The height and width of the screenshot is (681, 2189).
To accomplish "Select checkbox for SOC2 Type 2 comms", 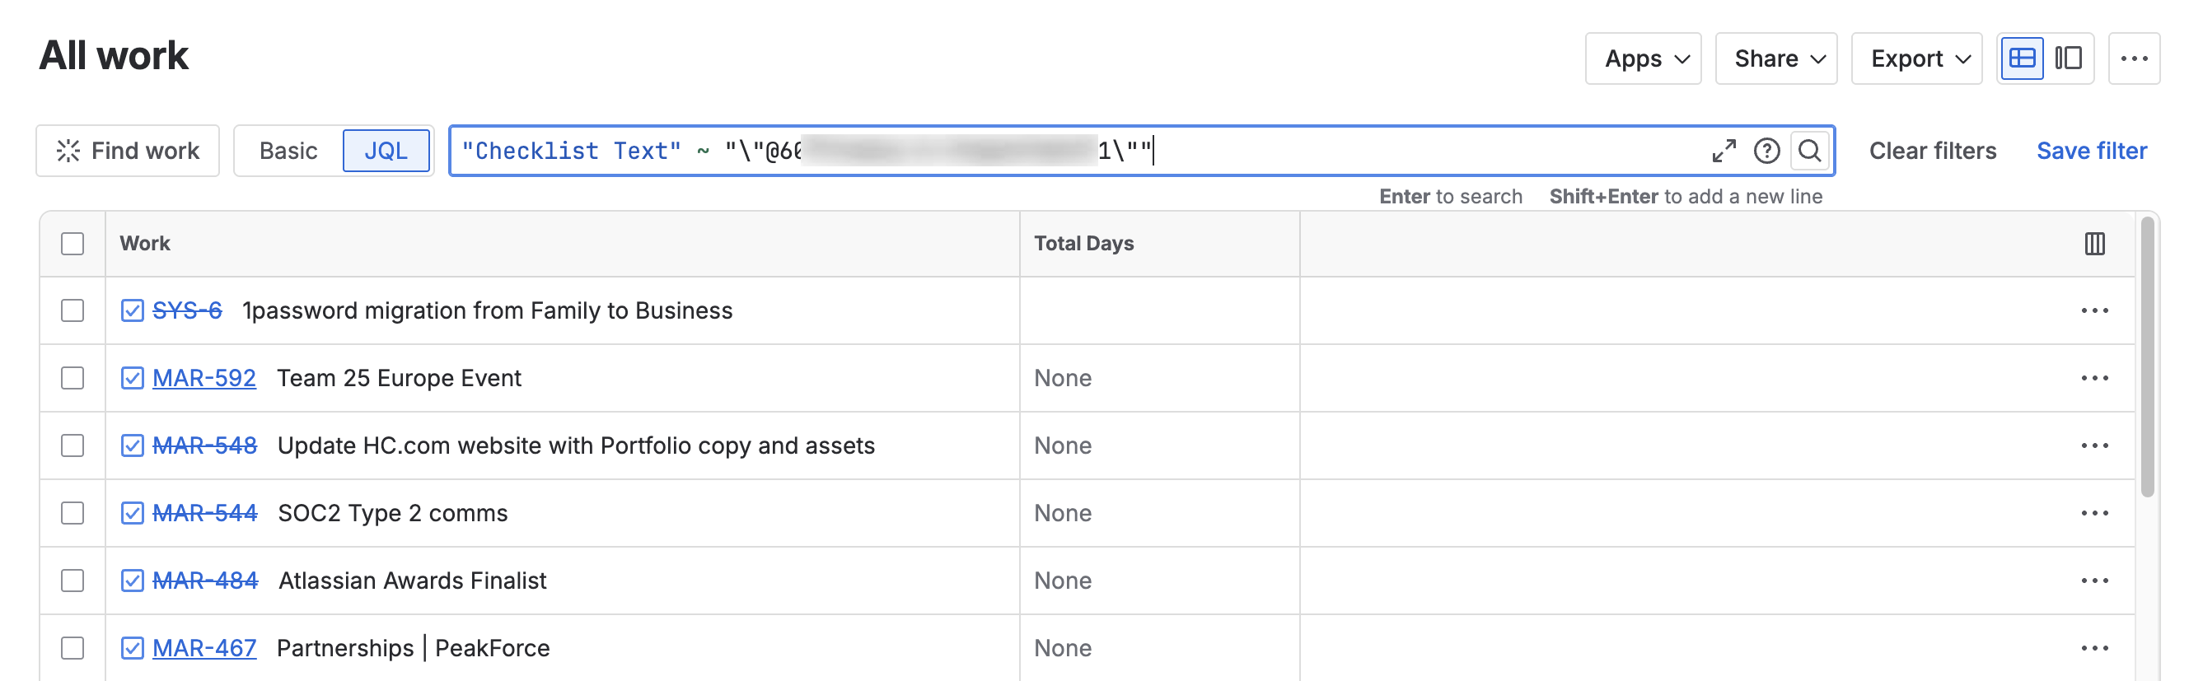I will point(73,514).
